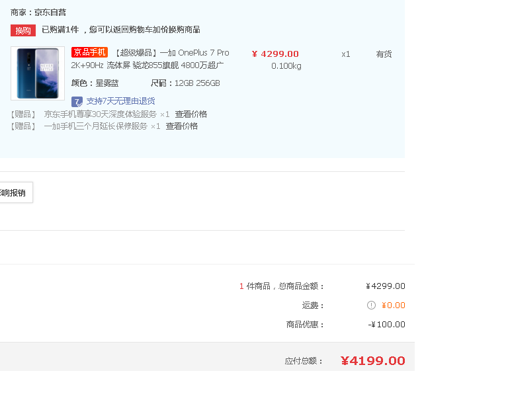The width and height of the screenshot is (508, 406).
Task: Click the shipping fee info icon
Action: tap(371, 305)
